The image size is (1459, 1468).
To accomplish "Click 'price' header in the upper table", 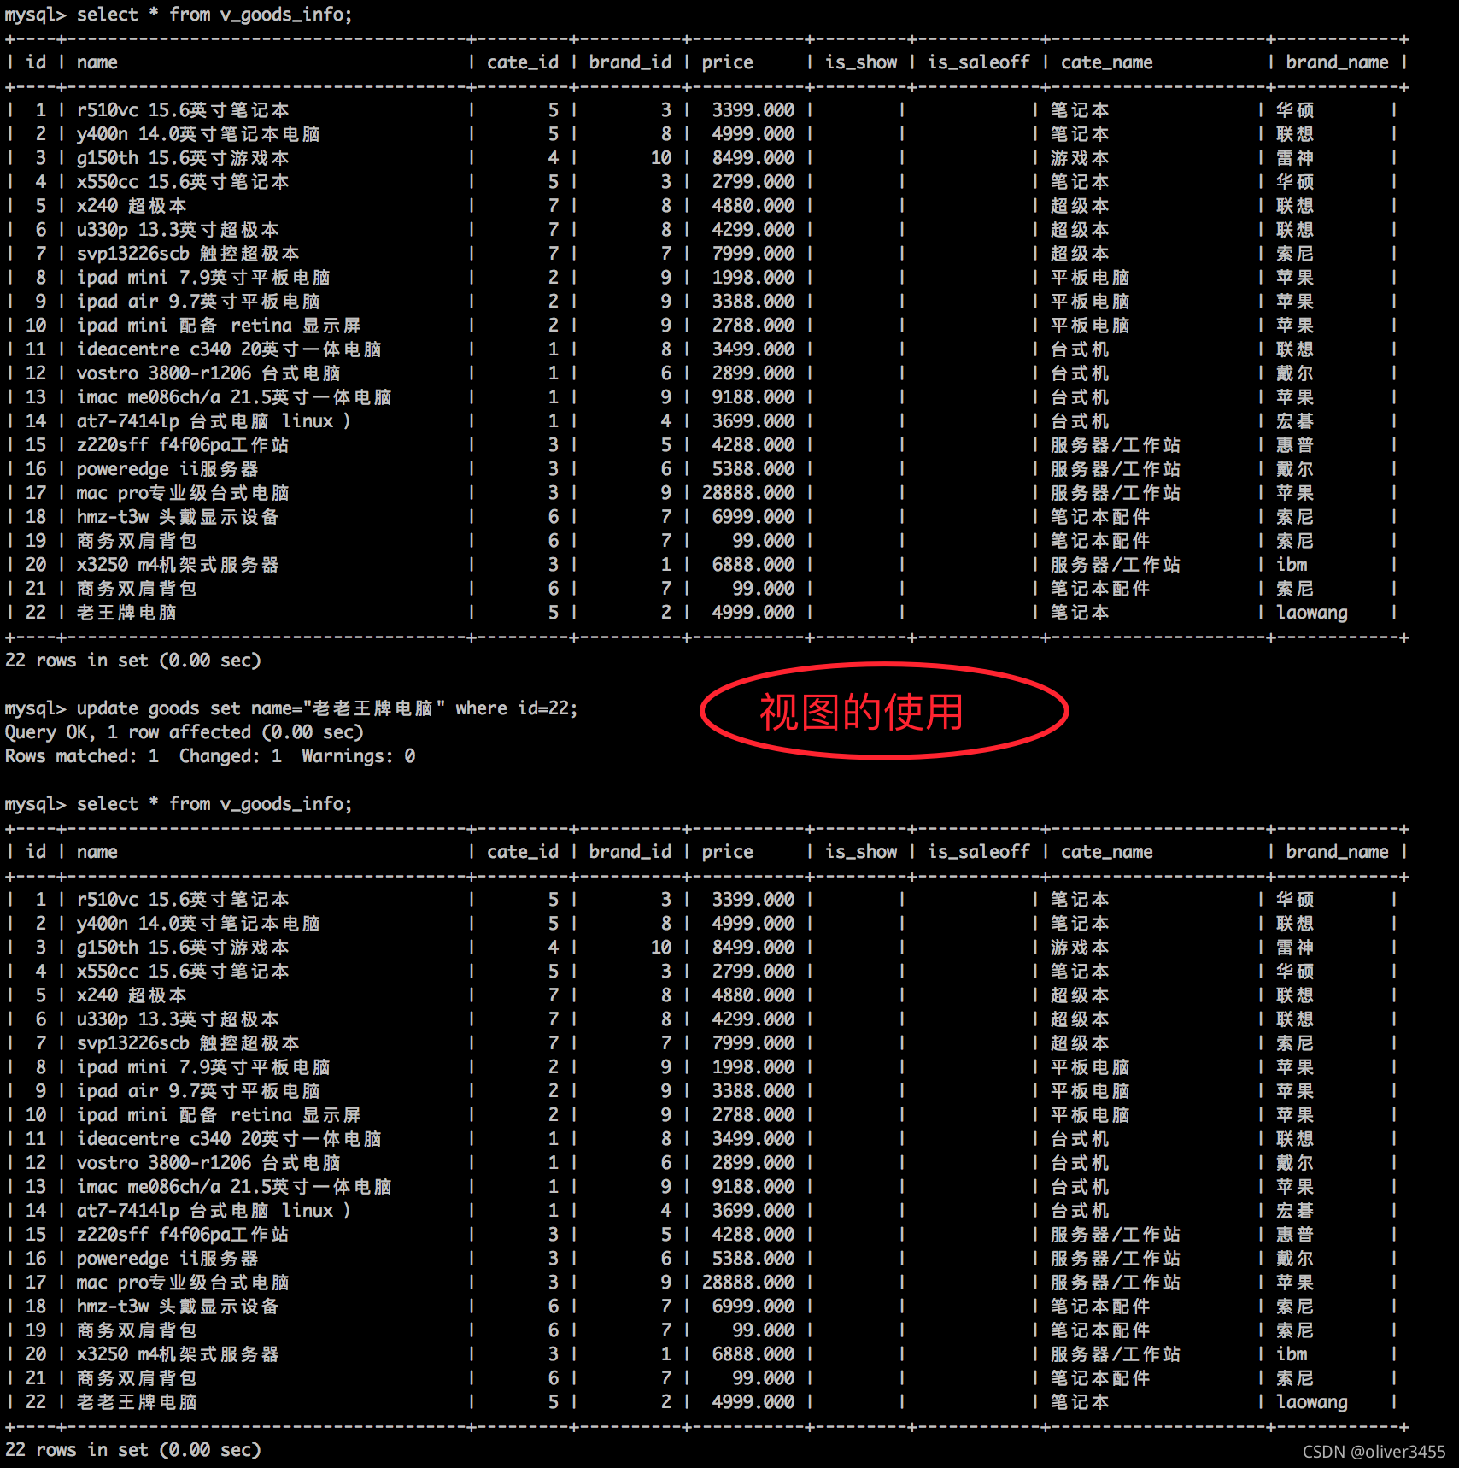I will [x=728, y=62].
